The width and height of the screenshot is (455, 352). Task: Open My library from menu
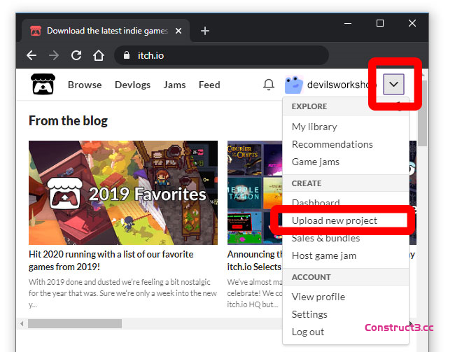point(314,127)
